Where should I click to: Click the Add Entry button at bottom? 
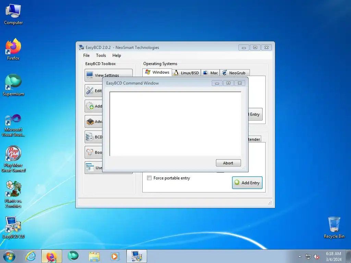pyautogui.click(x=247, y=183)
